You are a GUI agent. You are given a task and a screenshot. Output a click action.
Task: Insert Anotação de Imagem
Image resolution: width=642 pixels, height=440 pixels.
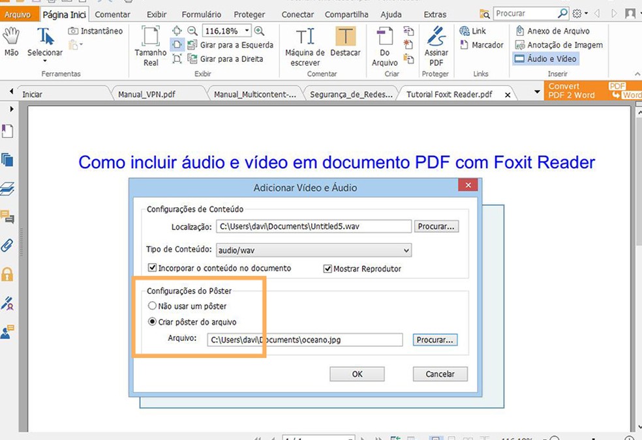[559, 45]
